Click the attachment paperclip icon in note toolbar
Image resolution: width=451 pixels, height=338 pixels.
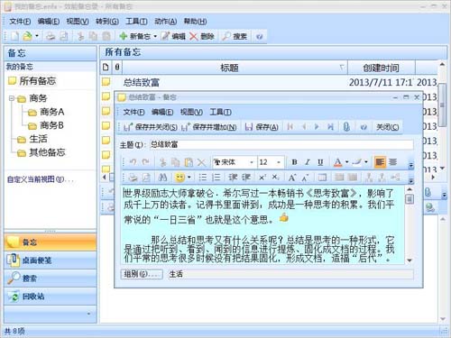click(x=346, y=127)
